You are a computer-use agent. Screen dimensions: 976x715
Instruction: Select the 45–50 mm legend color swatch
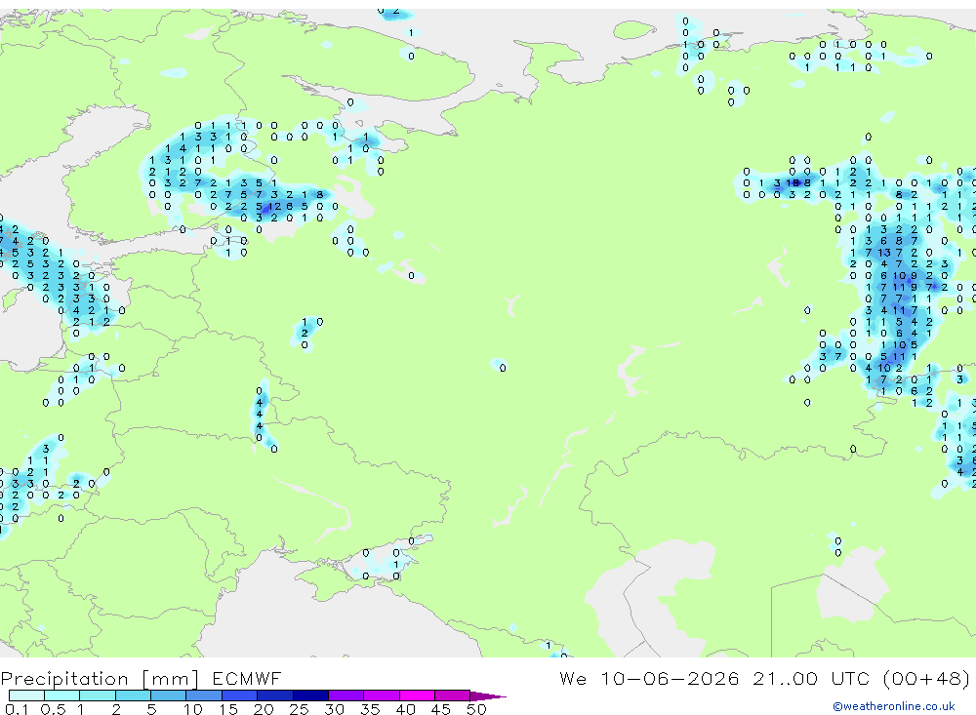pos(453,695)
